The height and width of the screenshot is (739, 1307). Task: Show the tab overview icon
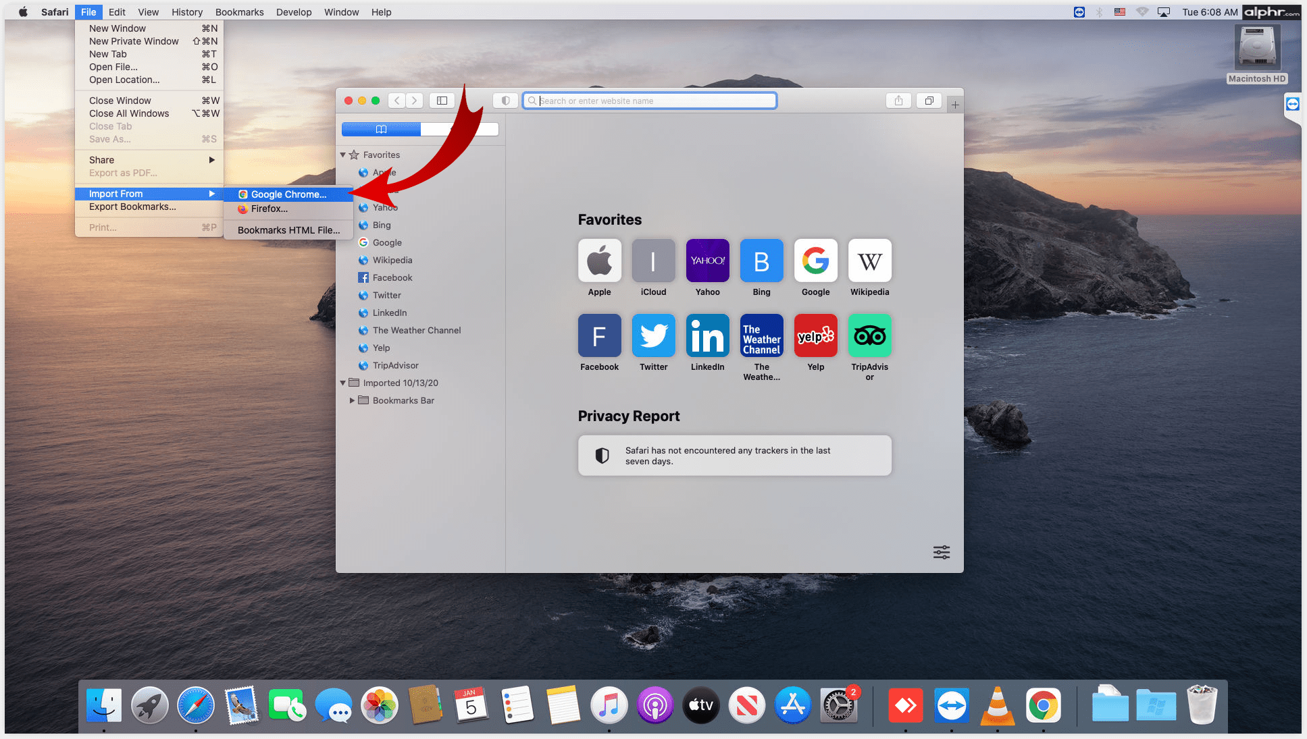(929, 100)
